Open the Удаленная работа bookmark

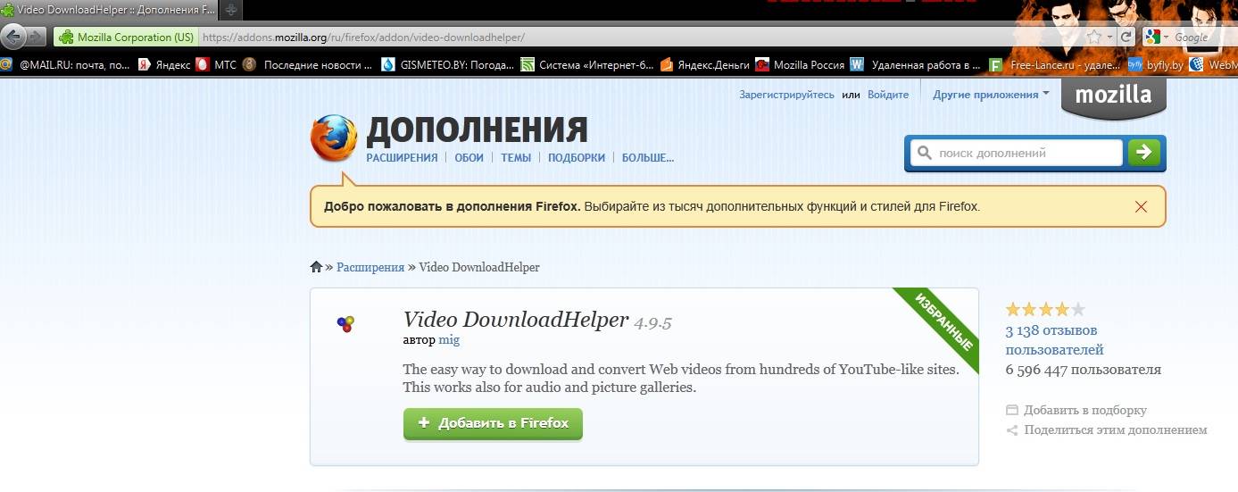[917, 65]
